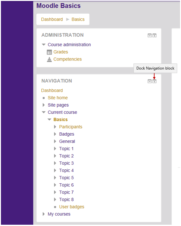Select Topic 7 label

coord(66,192)
